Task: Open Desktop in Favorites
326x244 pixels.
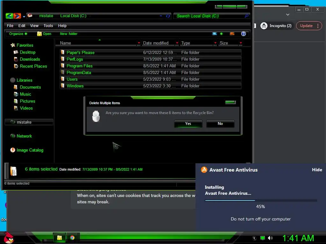Action: (25, 52)
